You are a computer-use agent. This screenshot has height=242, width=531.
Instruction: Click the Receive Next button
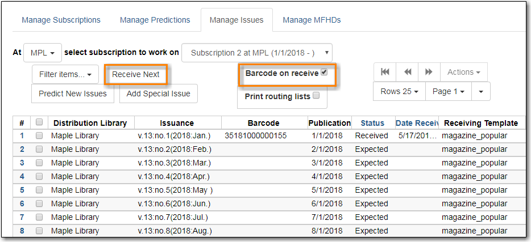point(136,74)
